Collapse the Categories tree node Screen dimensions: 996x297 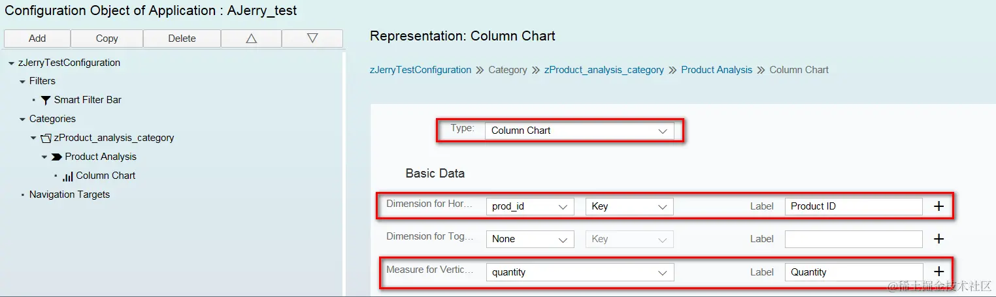23,119
